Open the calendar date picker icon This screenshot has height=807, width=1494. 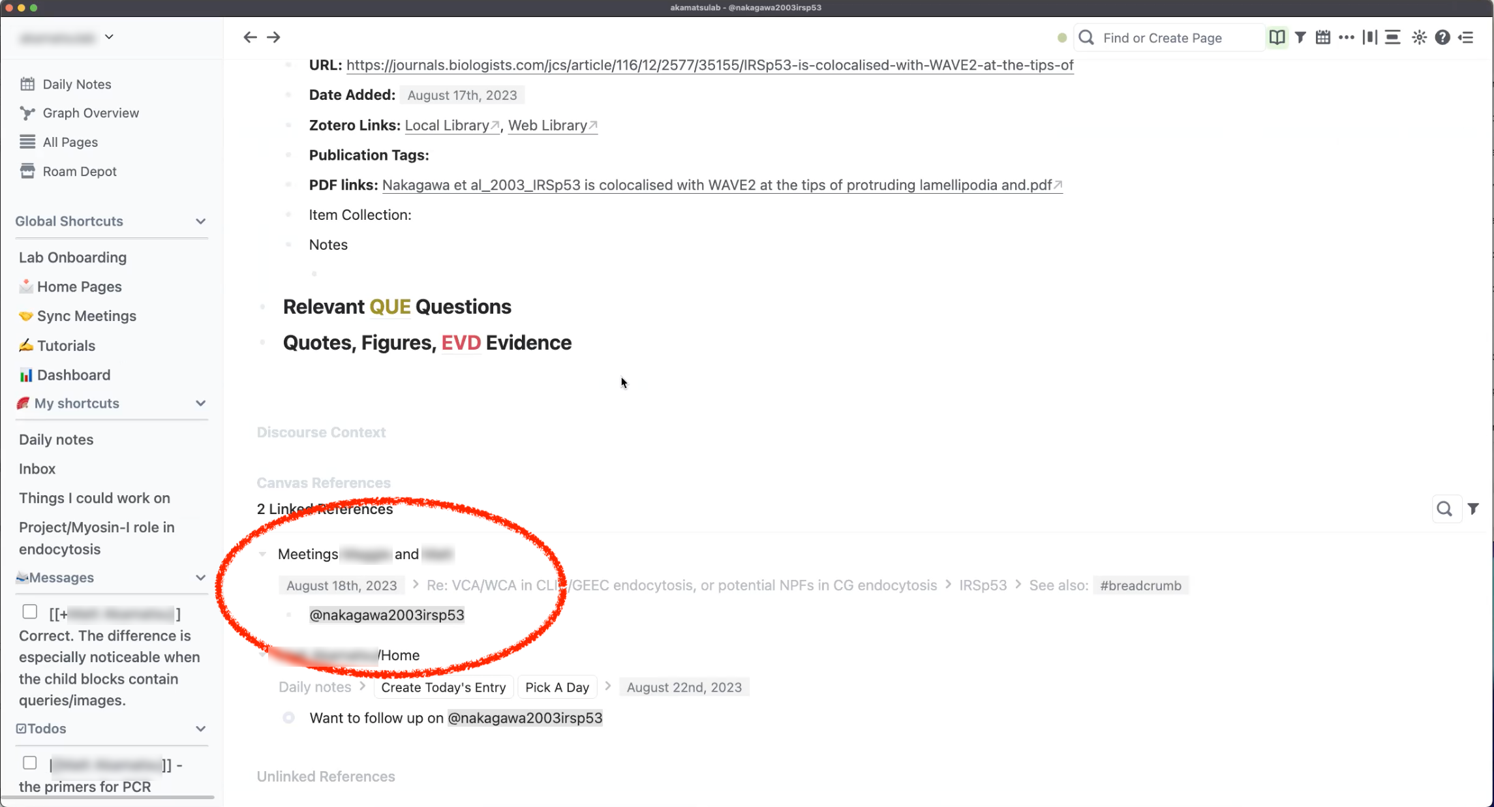coord(1323,37)
